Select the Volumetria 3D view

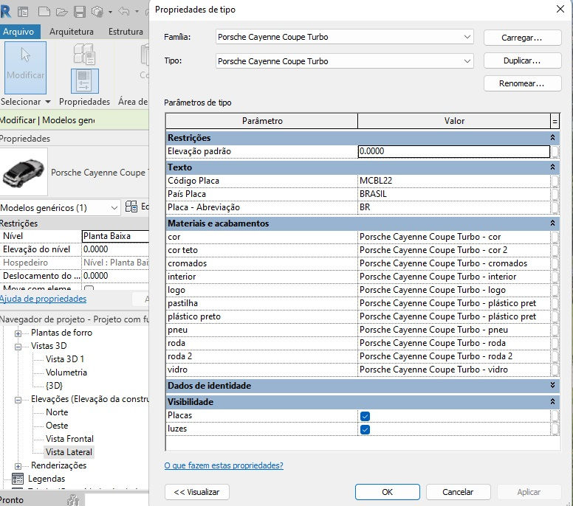coord(66,372)
